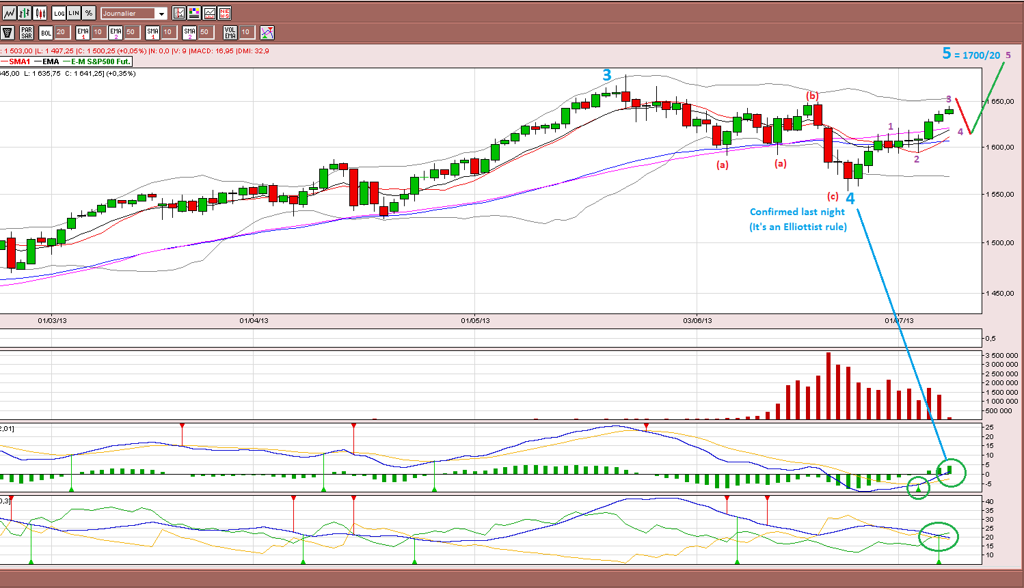Toggle the LIN price scale

74,13
